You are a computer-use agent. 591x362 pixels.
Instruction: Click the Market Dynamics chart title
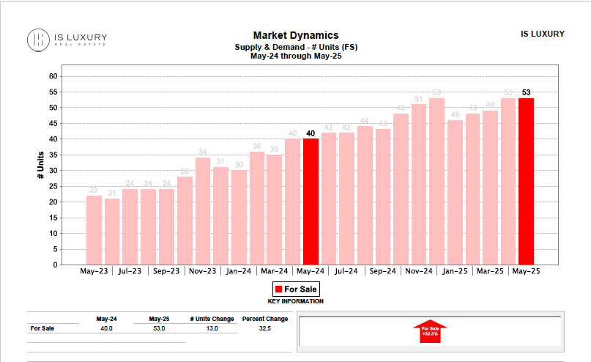point(296,35)
